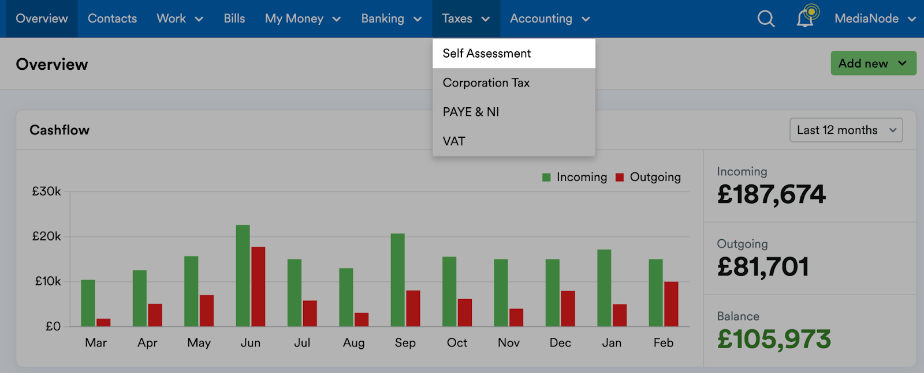Click the Overview page heading
This screenshot has height=373, width=924.
(52, 65)
